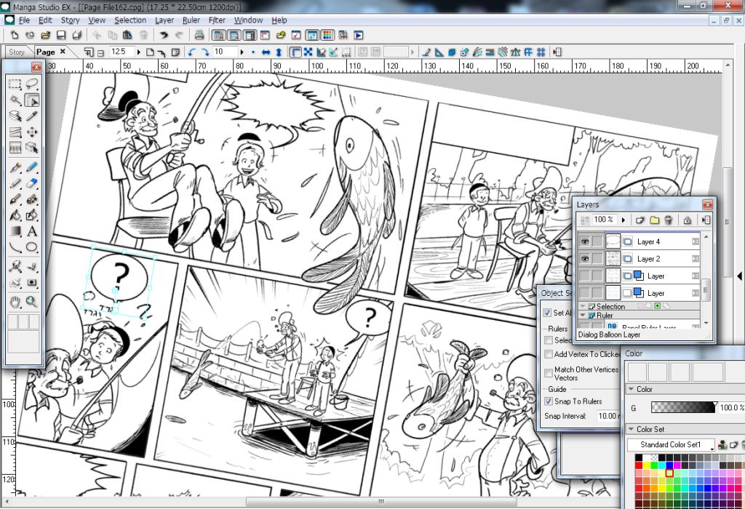The height and width of the screenshot is (509, 745).
Task: Collapse the Color section in Color panel
Action: 631,389
